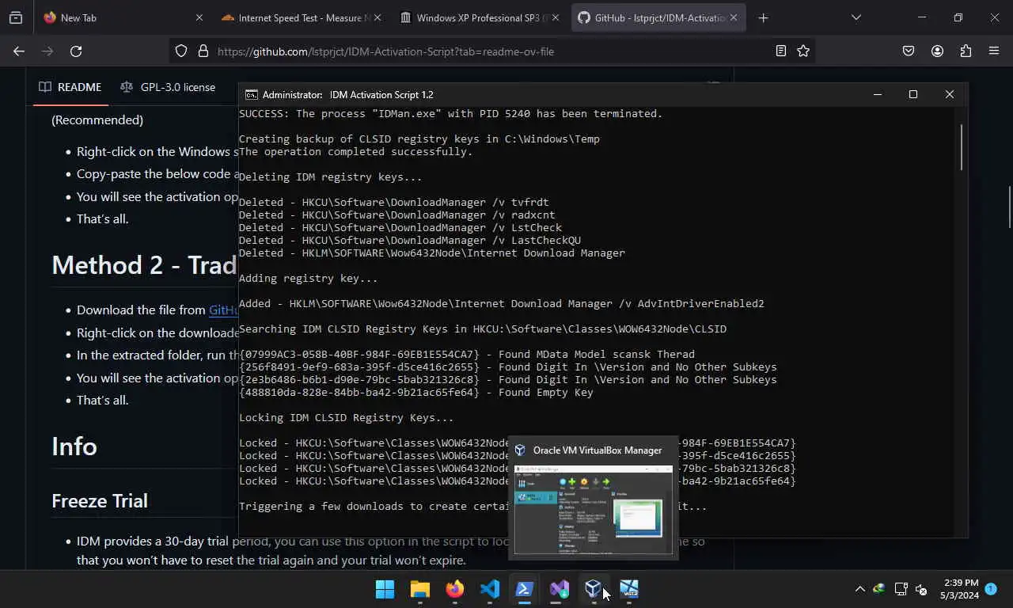Click 'Locking IDM CLSID Registry Keys...' line

click(x=346, y=417)
